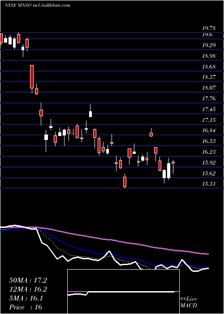
Task: Click the 5MA : 16.1 value
Action: coord(26,298)
